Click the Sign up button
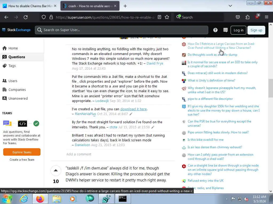This screenshot has width=273, height=204. coord(256,30)
